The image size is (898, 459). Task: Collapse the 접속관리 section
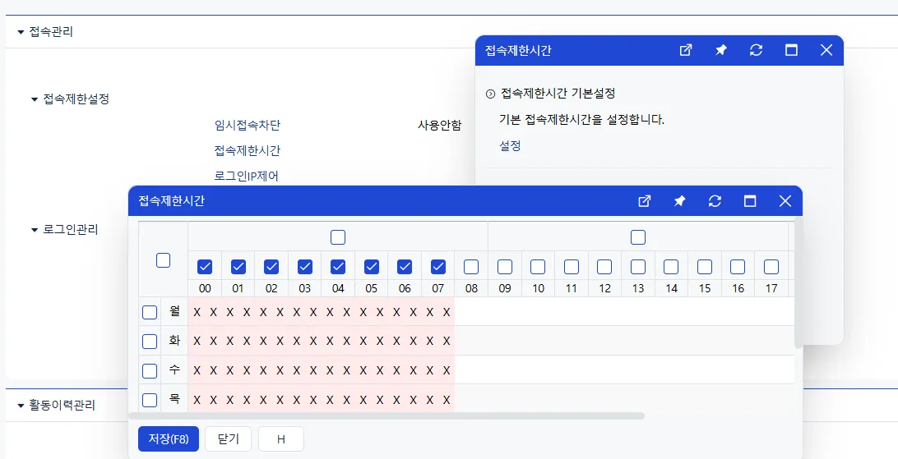click(21, 32)
